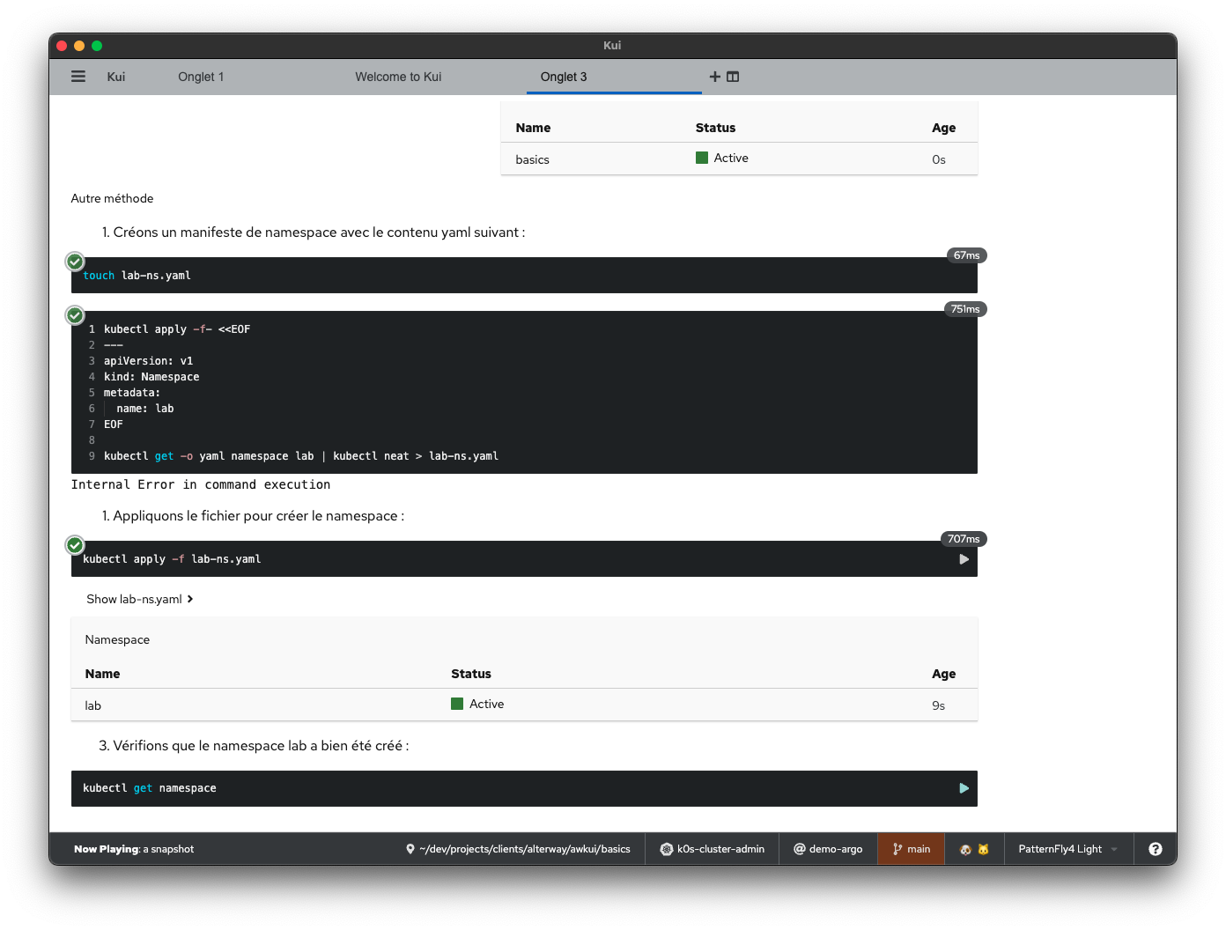Select the lab namespace row

tap(93, 705)
